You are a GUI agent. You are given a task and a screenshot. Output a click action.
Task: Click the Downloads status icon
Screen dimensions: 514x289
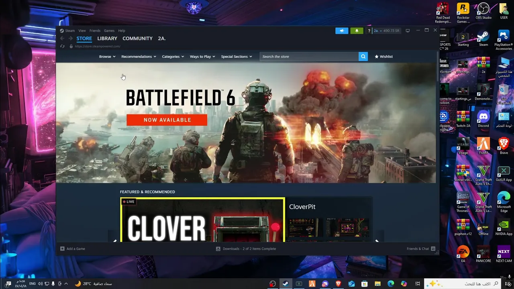(218, 249)
